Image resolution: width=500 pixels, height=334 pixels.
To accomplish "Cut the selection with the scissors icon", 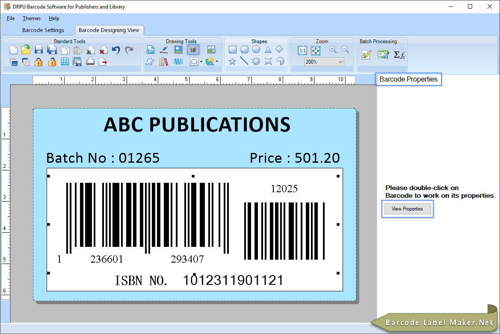I will 91,50.
